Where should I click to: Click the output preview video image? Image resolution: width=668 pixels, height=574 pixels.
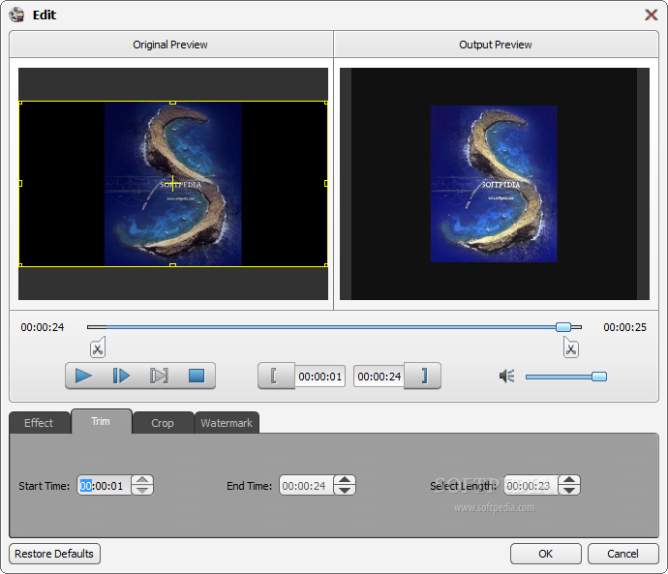pos(494,184)
